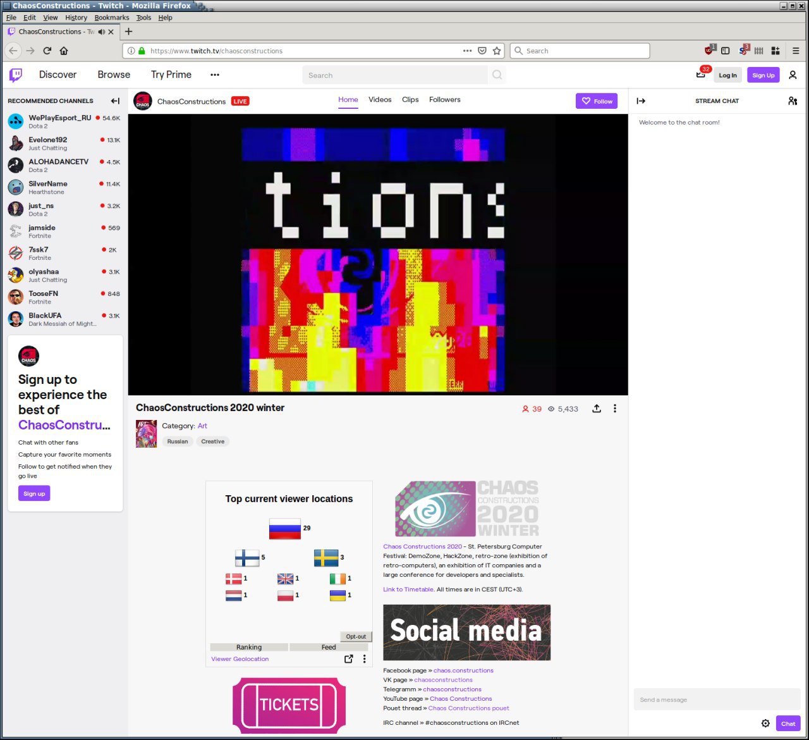This screenshot has height=740, width=809.
Task: Open the Link to Timetable
Action: point(408,589)
